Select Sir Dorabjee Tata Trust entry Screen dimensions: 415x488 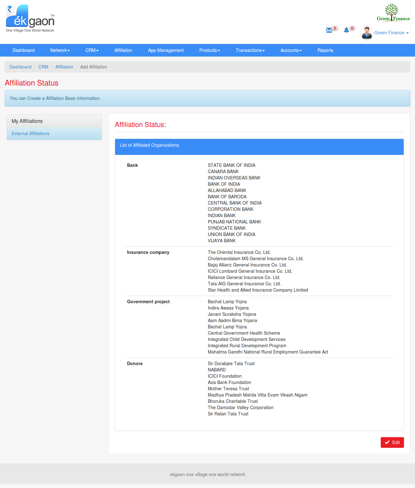coord(231,364)
